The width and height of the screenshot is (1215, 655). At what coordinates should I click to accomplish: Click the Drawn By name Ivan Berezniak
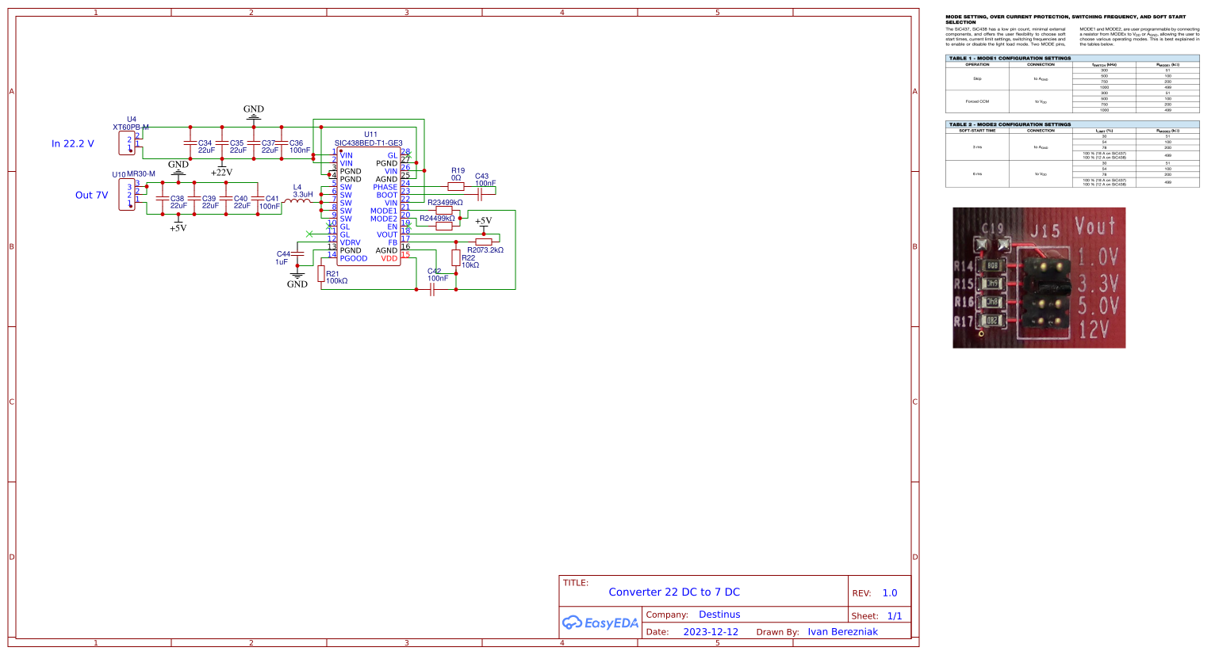[x=843, y=631]
